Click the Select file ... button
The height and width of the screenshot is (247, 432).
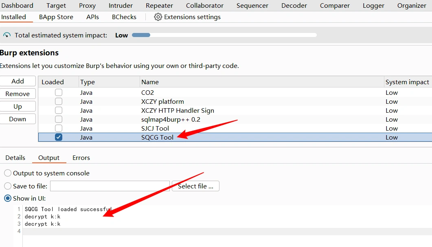click(195, 186)
